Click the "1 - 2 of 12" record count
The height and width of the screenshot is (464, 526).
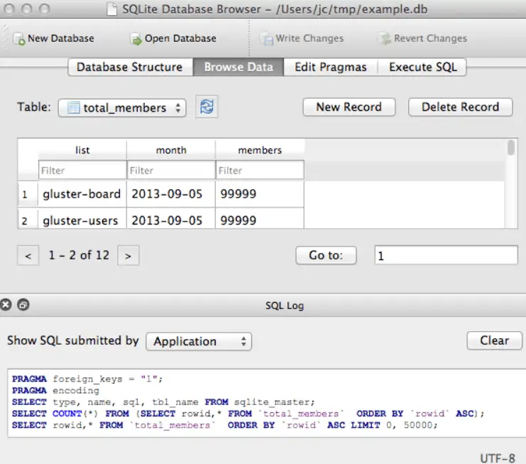point(79,255)
